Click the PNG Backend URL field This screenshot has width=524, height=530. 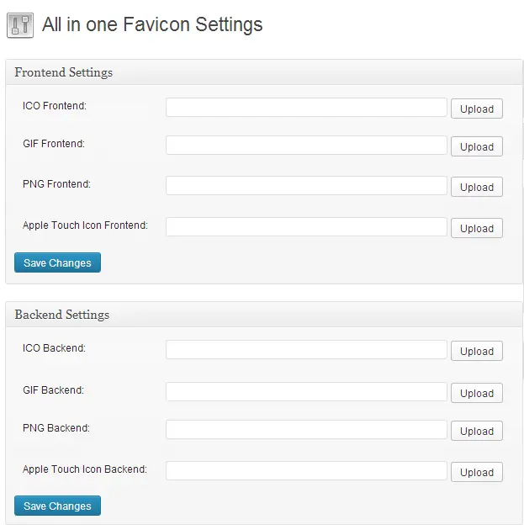306,430
